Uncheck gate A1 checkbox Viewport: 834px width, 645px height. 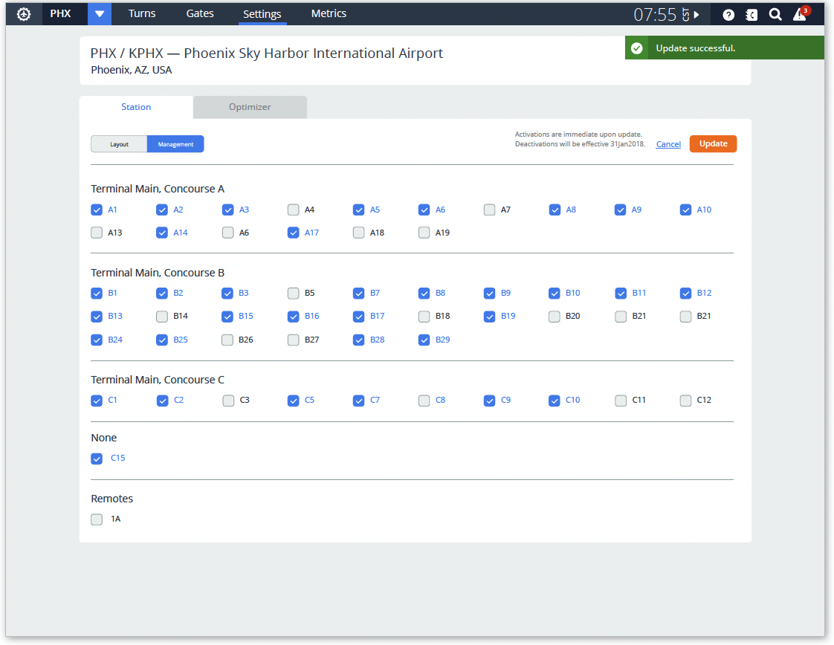coord(97,210)
